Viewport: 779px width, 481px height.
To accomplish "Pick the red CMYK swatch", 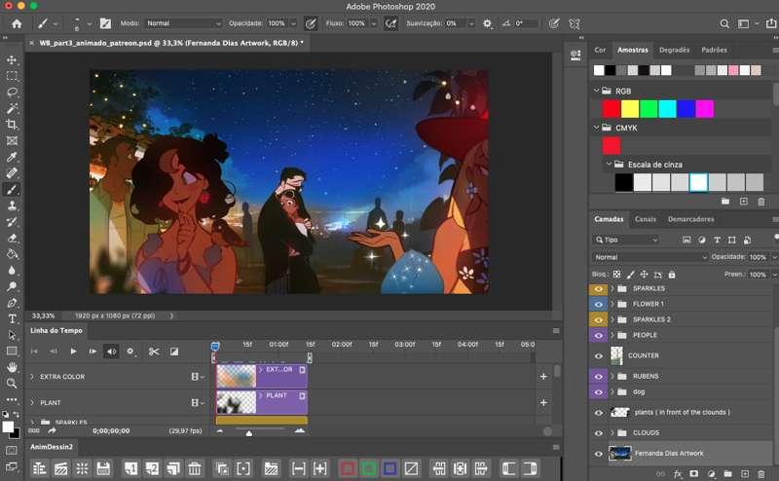I will point(612,146).
